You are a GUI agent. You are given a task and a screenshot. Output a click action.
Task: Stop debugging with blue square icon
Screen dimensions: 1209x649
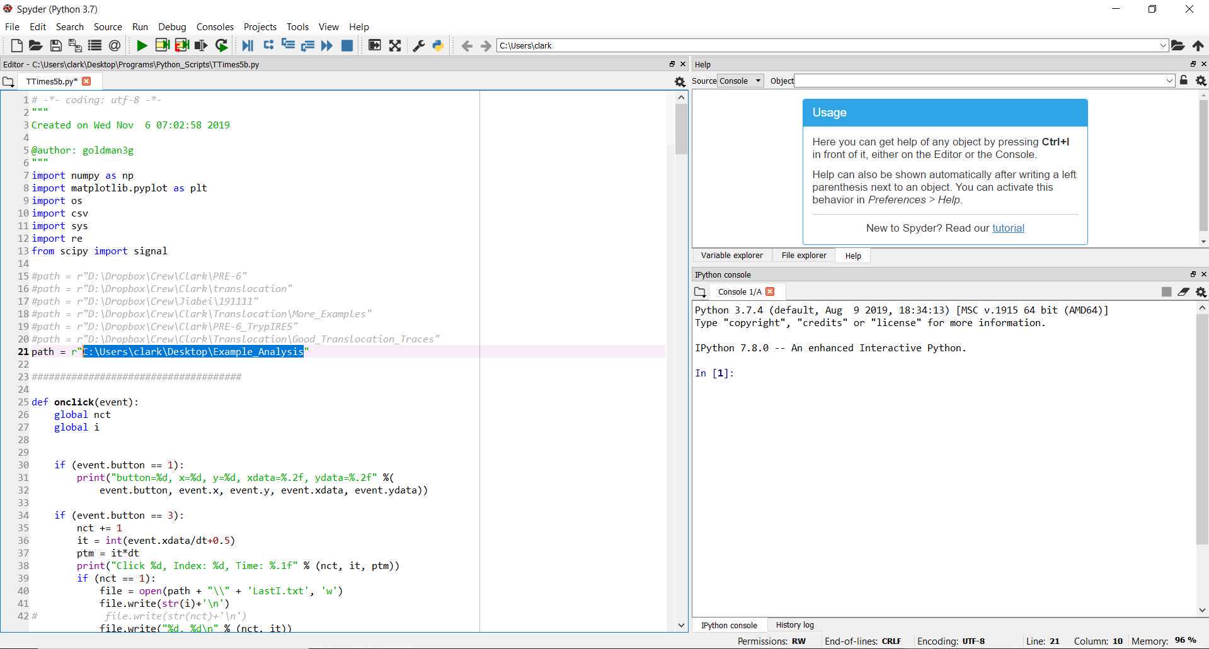click(347, 45)
